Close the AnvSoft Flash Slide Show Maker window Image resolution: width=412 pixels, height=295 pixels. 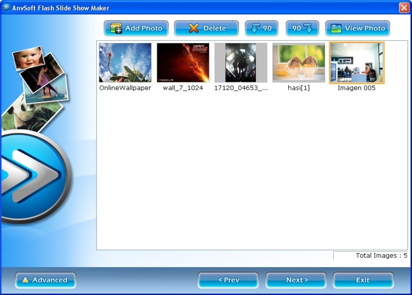tap(404, 7)
